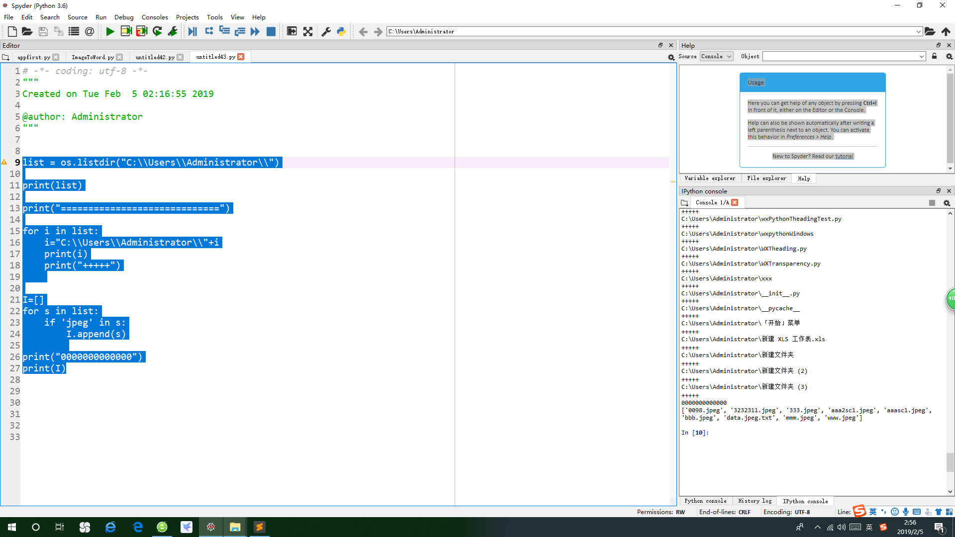
Task: Open the Consoles menu
Action: point(154,17)
